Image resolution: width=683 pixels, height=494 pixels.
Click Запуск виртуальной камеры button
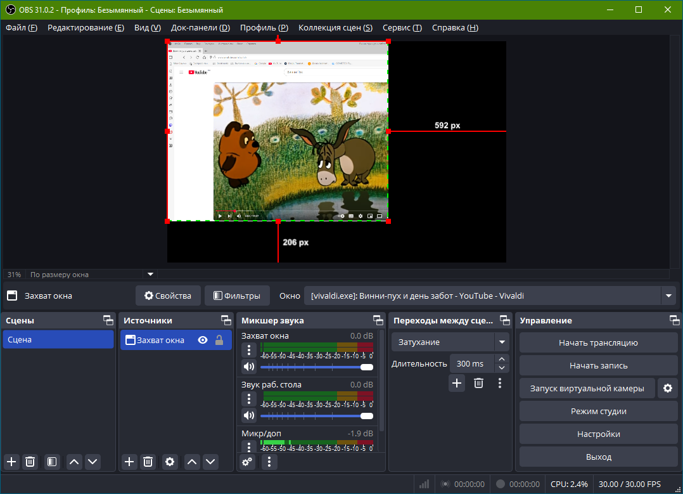[x=587, y=388]
